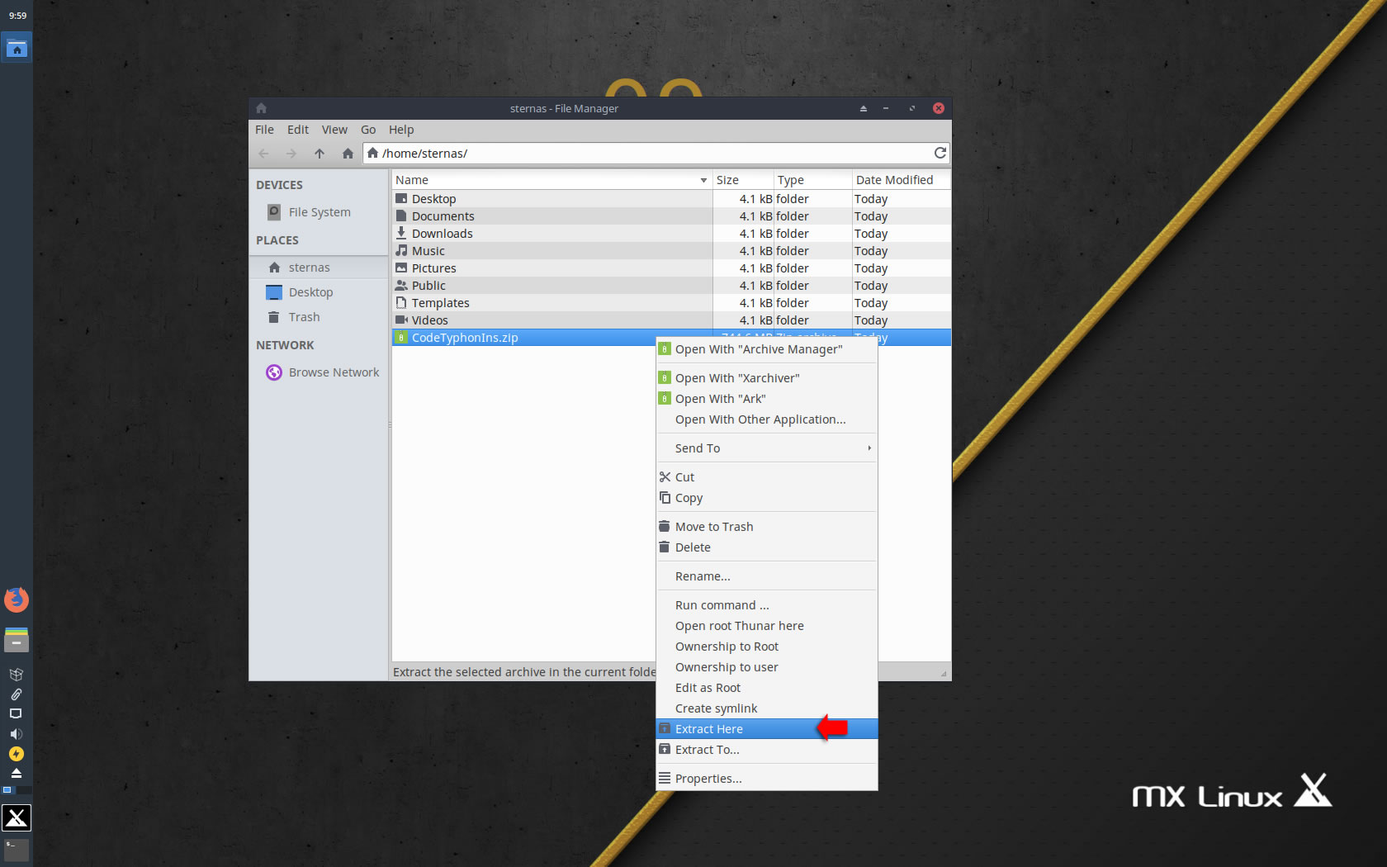This screenshot has width=1387, height=867.
Task: Select the Templates folder row
Action: [671, 303]
